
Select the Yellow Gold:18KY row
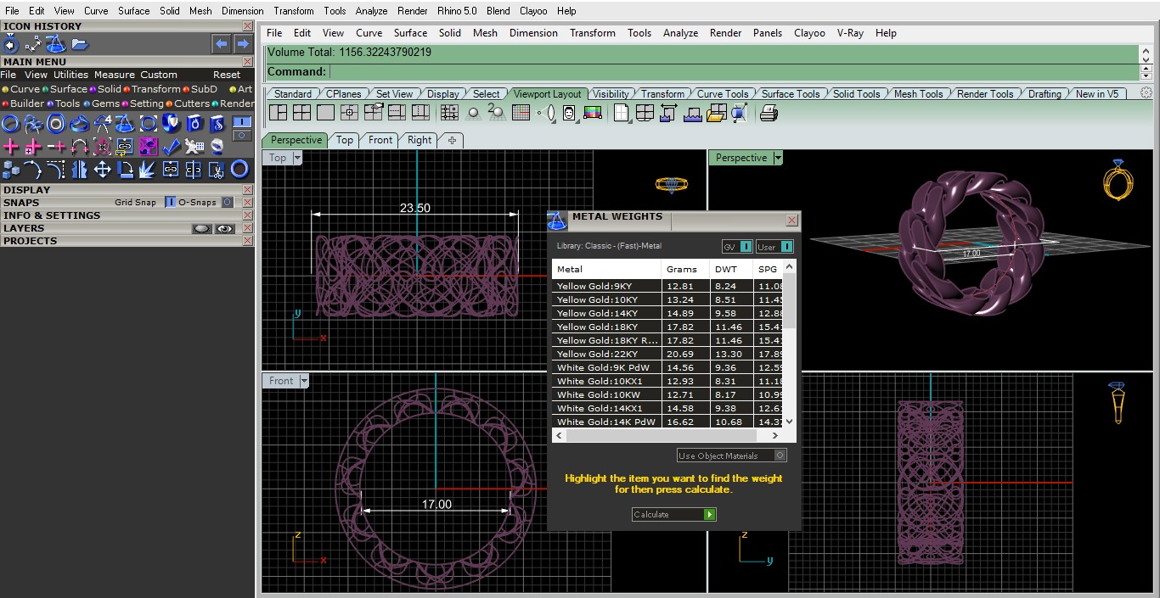(x=667, y=327)
